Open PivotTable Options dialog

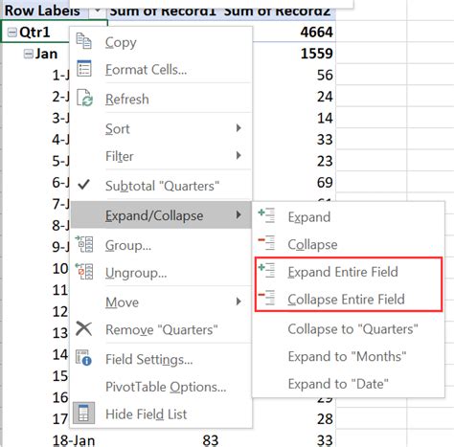(x=166, y=387)
